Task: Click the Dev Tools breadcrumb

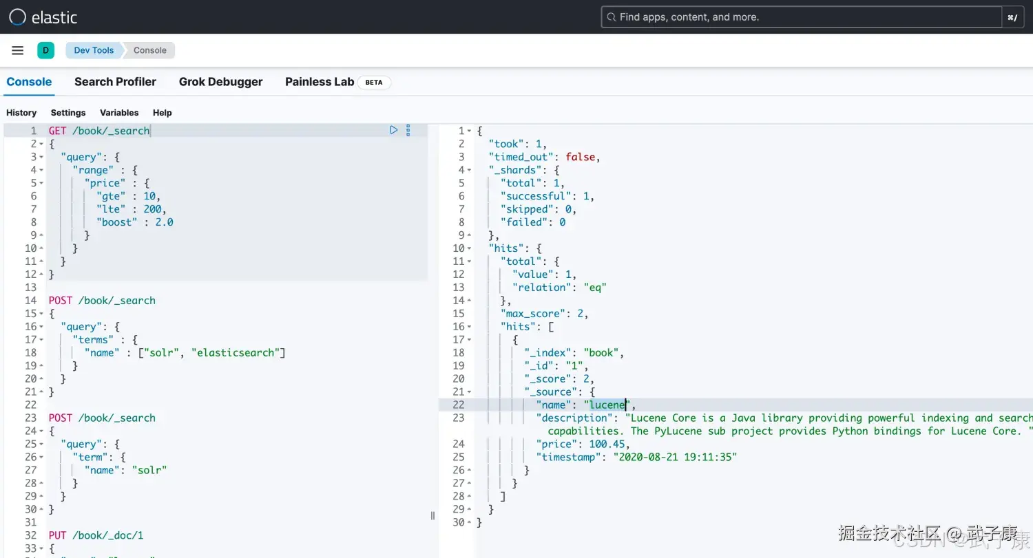Action: pos(94,50)
